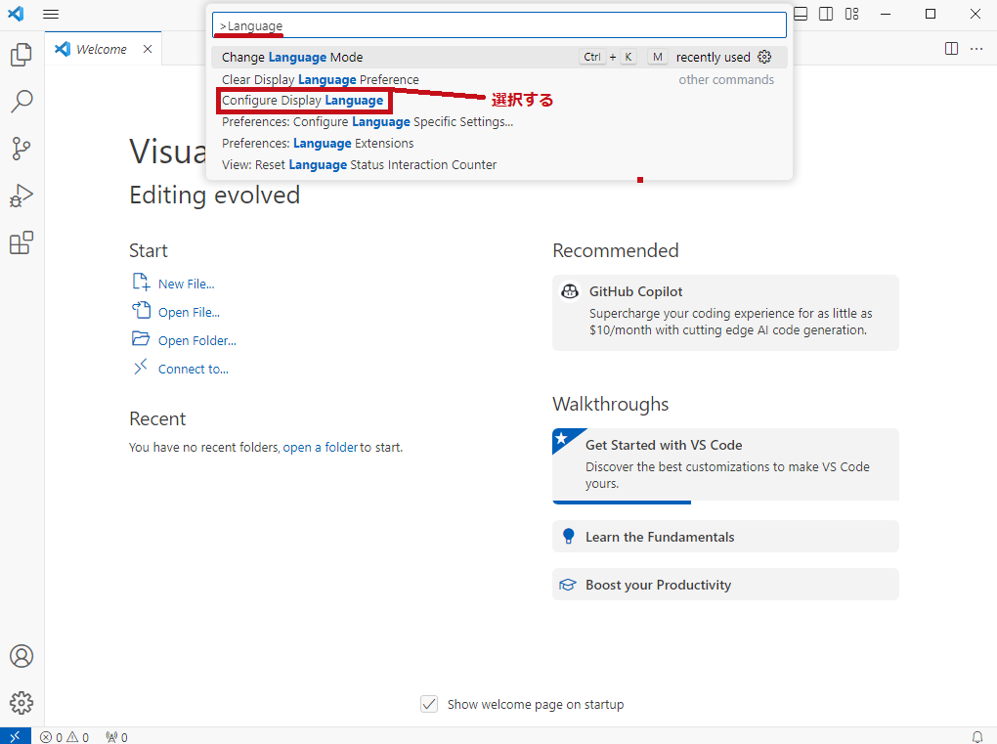Viewport: 997px width, 744px height.
Task: Click the Connect to remote icon
Action: [141, 367]
